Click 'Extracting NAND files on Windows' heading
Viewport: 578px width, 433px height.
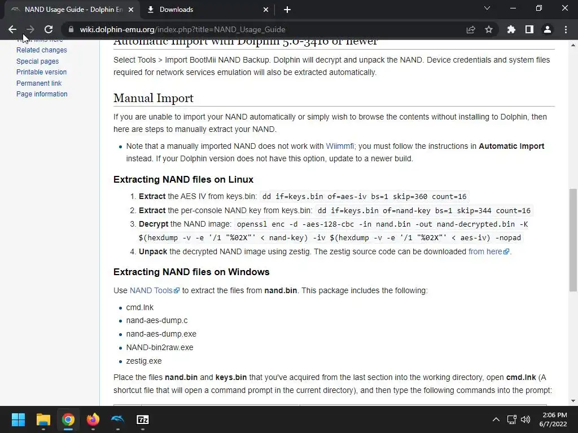pyautogui.click(x=191, y=272)
